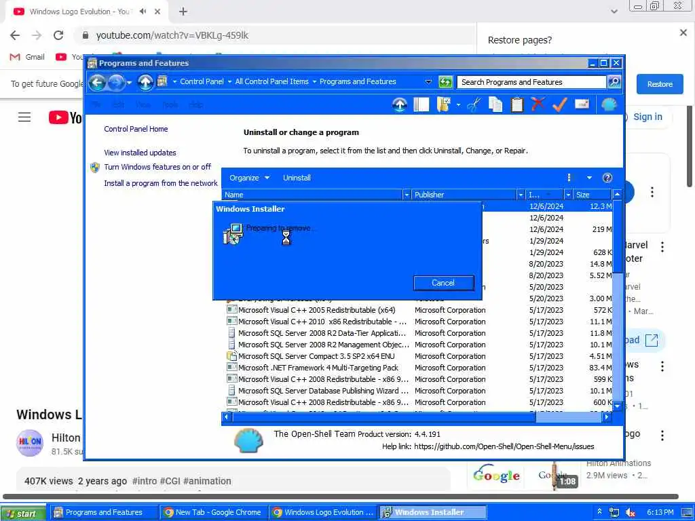Click the program list horizontal scrollbar thumb
This screenshot has height=521, width=695.
point(385,417)
